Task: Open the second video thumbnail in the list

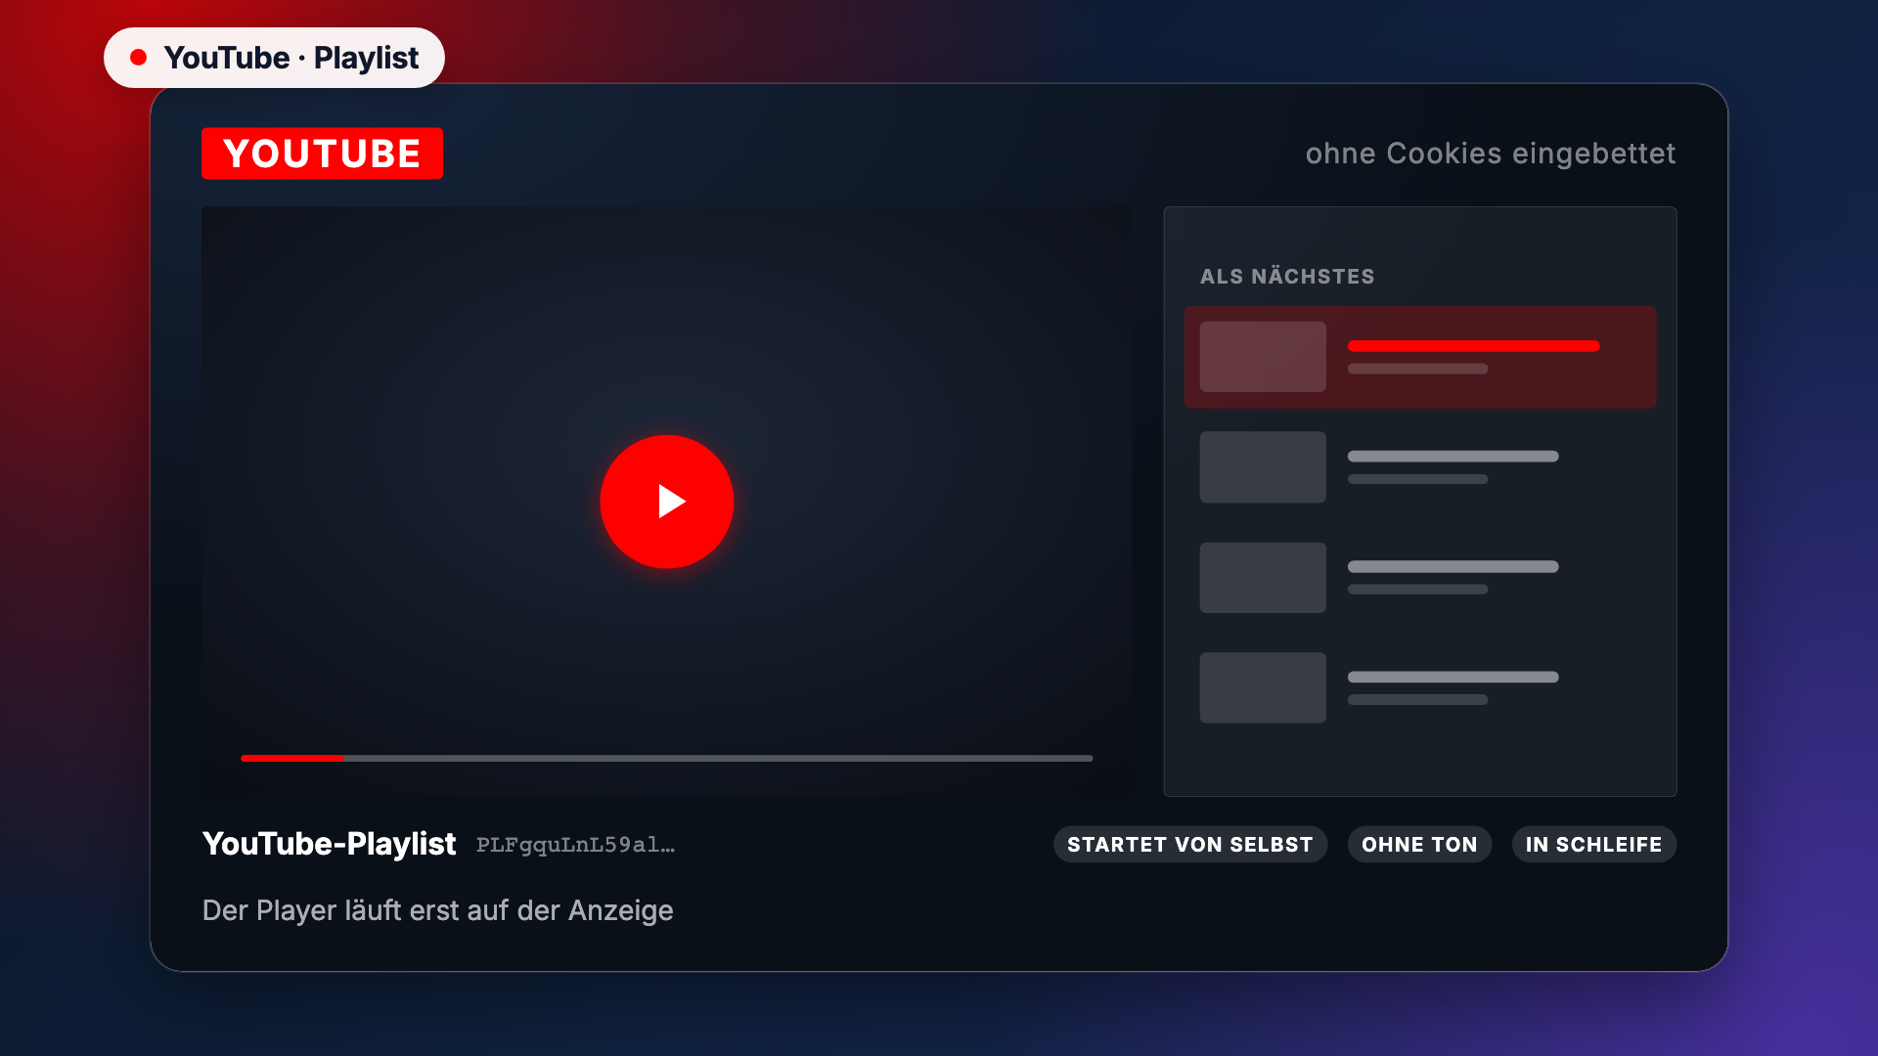Action: (x=1263, y=467)
